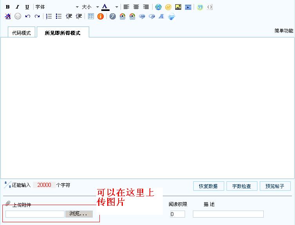
Task: Click the 阅读权限 input field
Action: coord(178,214)
